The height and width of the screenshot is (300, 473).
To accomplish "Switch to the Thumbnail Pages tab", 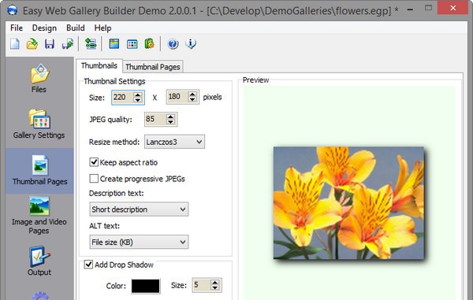I will pyautogui.click(x=153, y=67).
